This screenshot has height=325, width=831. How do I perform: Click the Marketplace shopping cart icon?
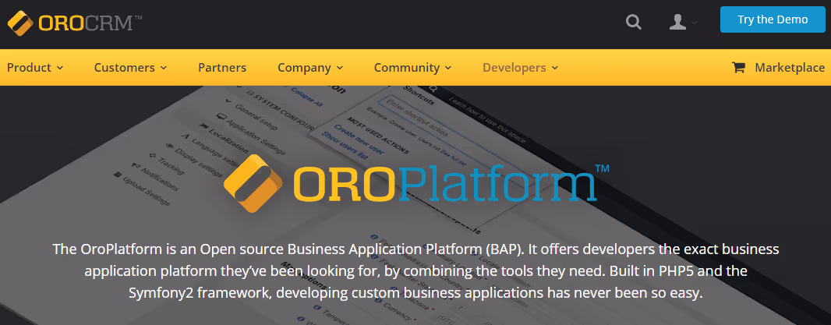[x=738, y=67]
